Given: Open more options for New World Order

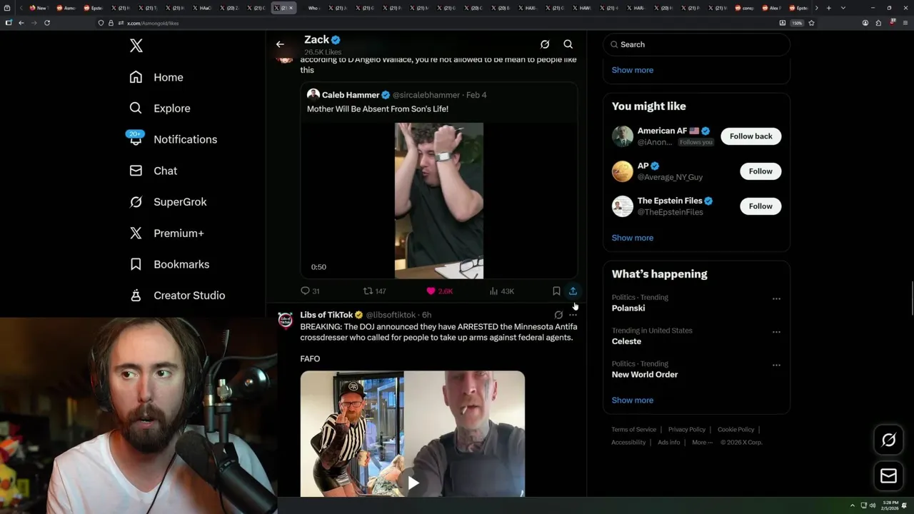Looking at the screenshot, I should 776,366.
